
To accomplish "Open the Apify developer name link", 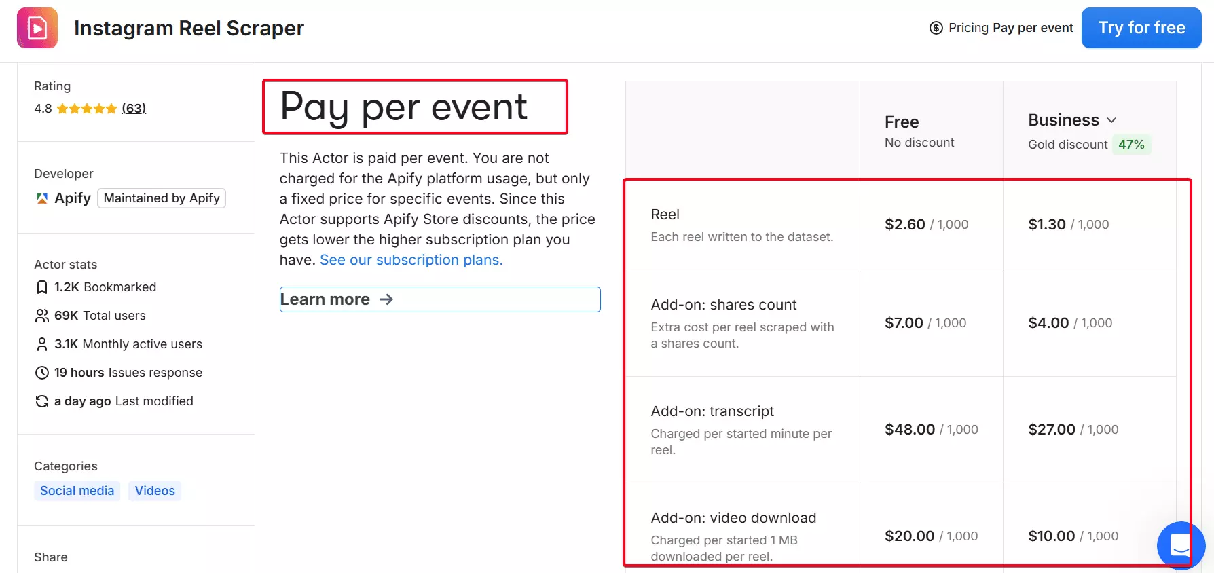I will [73, 198].
